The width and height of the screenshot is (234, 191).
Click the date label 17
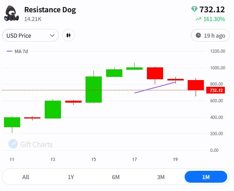point(135,159)
